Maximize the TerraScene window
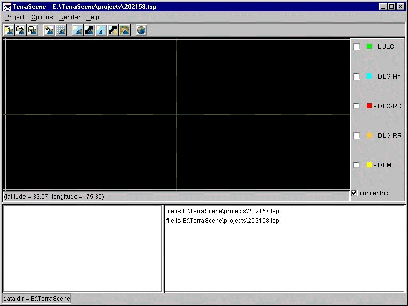The image size is (408, 306). [391, 7]
